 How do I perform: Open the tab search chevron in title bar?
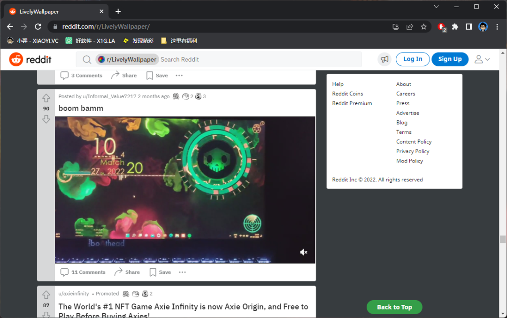coord(436,7)
